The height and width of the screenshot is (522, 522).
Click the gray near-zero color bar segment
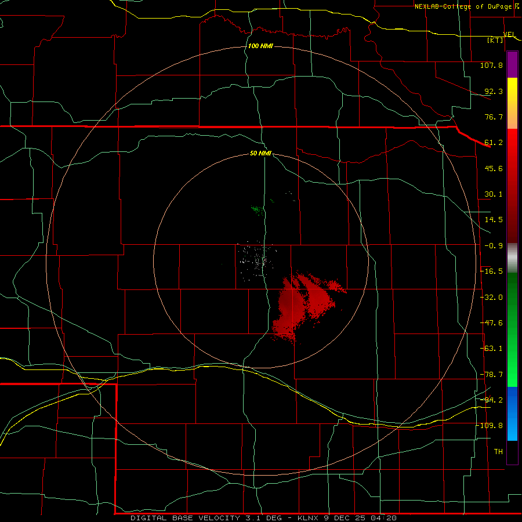pos(512,258)
